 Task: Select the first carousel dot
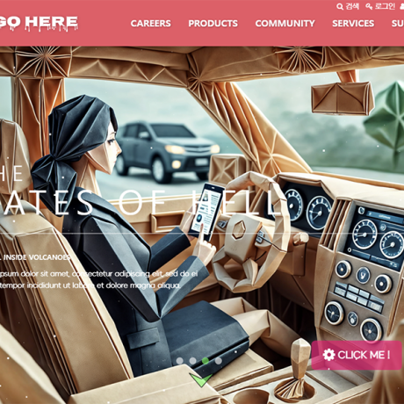[x=180, y=361]
